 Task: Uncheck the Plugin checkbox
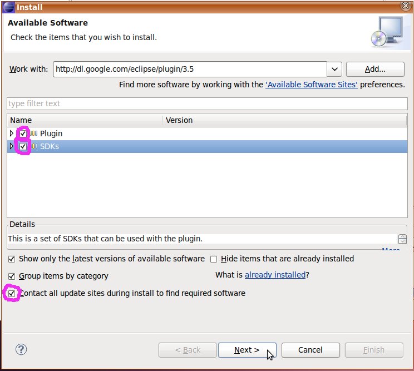coord(23,133)
